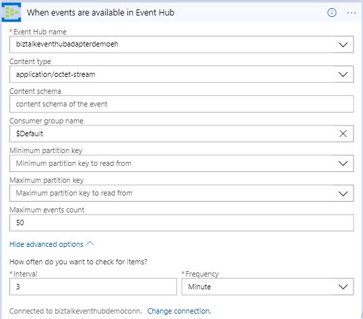Expand the Minimum partition key dropdown
This screenshot has height=319, width=363.
coord(343,163)
